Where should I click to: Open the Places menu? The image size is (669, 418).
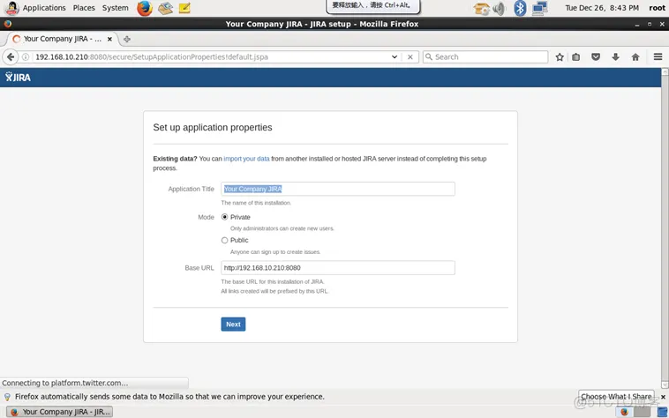tap(84, 8)
